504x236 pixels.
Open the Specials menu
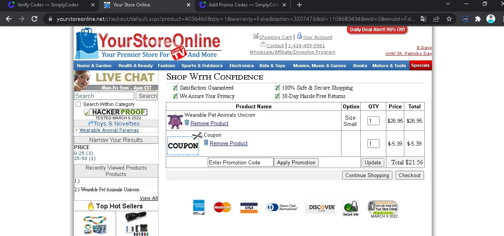[x=420, y=66]
